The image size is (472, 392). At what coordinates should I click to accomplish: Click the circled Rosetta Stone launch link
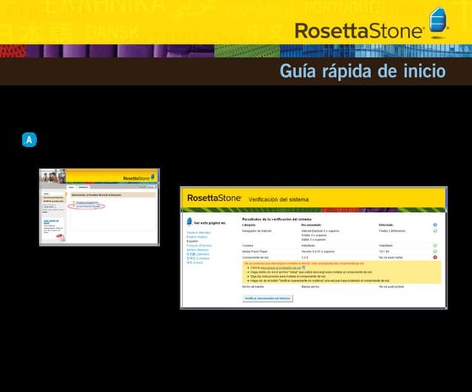(x=88, y=206)
